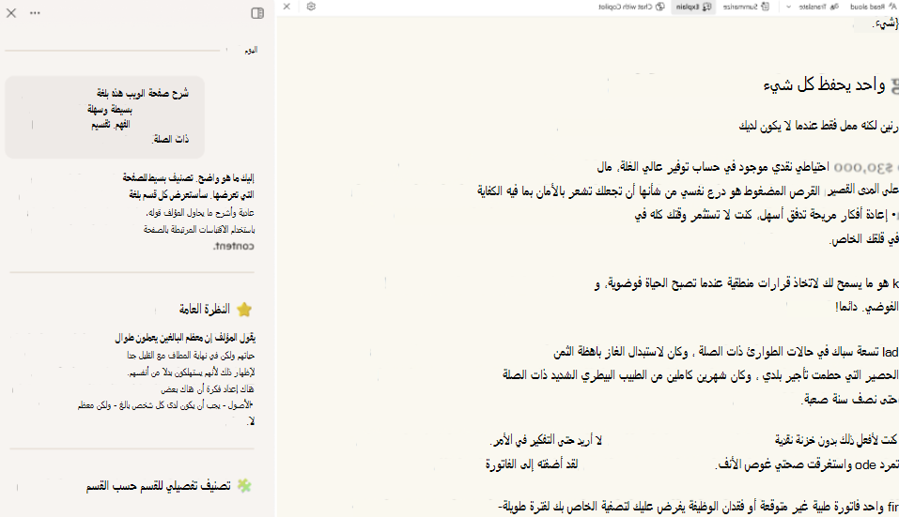Open the toolbar settings gear icon
Image resolution: width=899 pixels, height=517 pixels.
[x=311, y=7]
